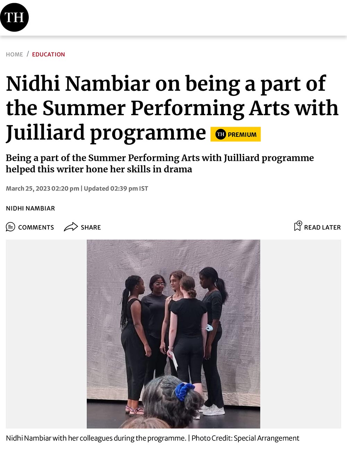Click the article subheading summary

pos(160,163)
